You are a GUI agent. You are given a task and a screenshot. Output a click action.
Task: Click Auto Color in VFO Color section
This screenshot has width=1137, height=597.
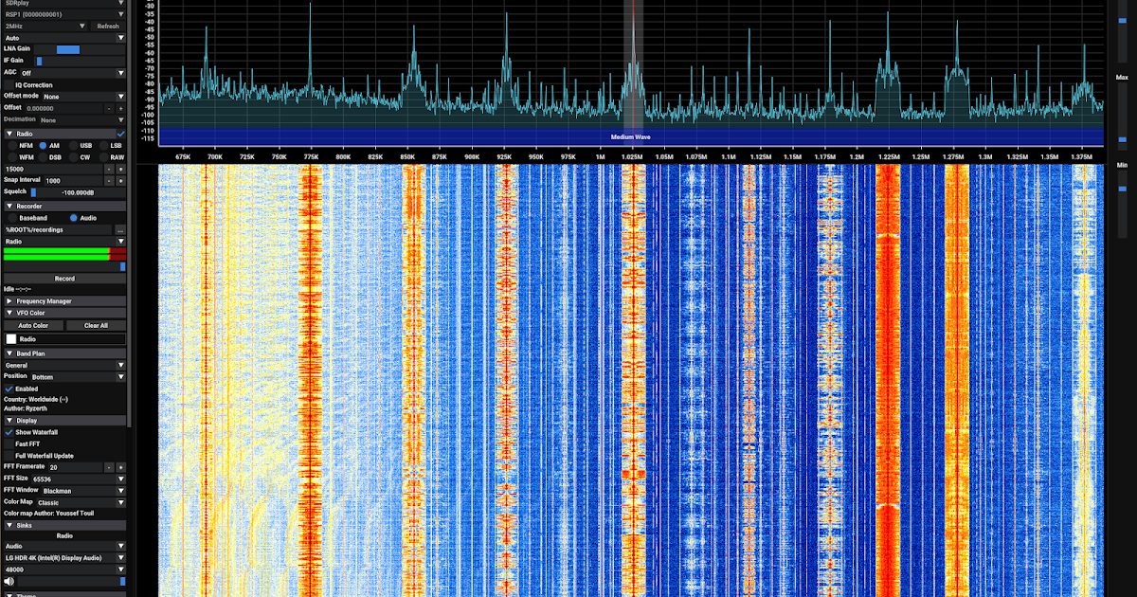tap(33, 325)
